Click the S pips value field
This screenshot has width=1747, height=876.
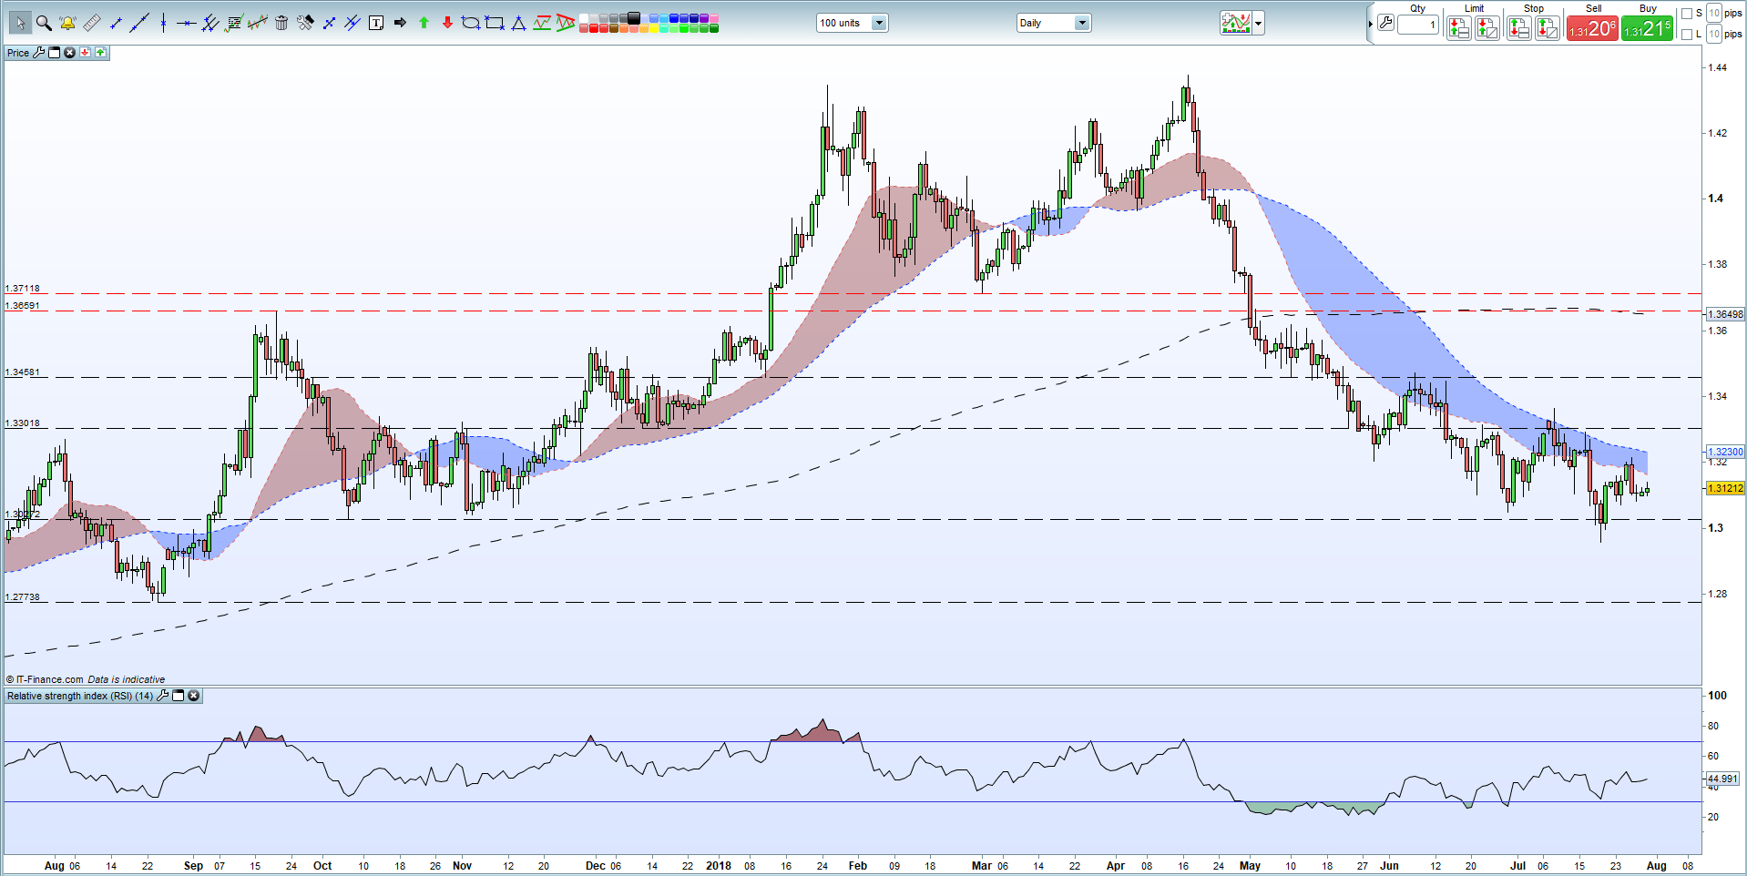coord(1713,13)
